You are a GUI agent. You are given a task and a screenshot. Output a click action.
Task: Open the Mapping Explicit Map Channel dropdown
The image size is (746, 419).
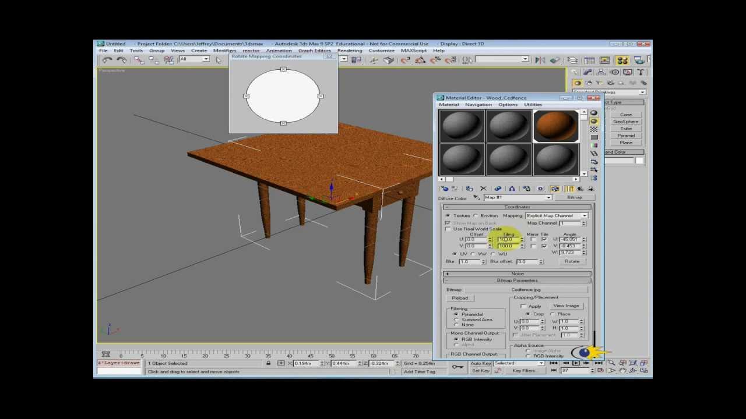tap(557, 216)
